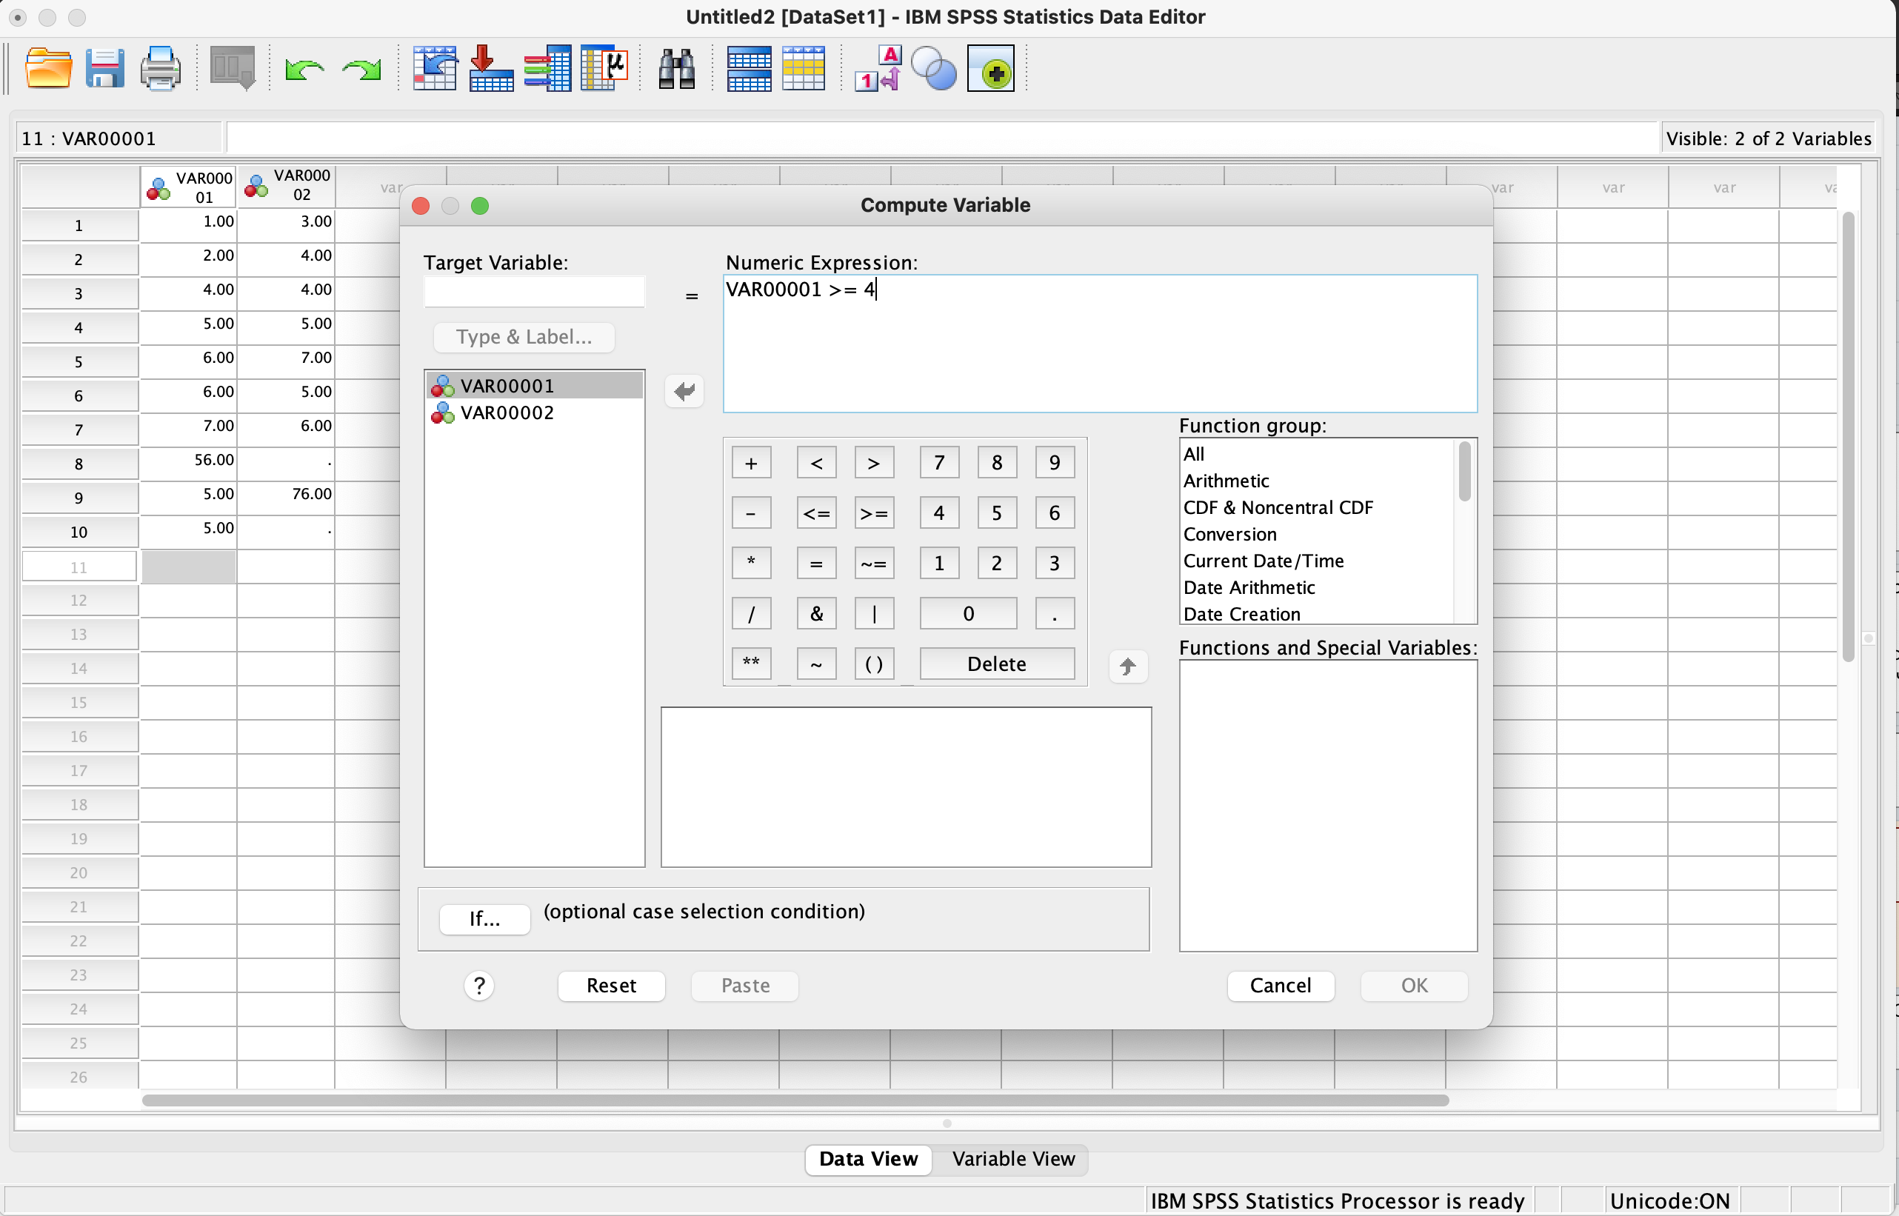Click the Save file floppy disk icon

(x=104, y=69)
